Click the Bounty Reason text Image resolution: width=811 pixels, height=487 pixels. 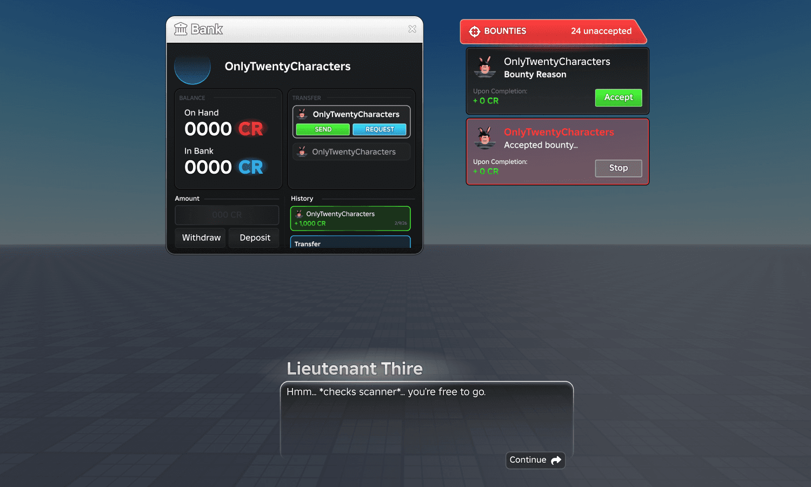coord(535,75)
